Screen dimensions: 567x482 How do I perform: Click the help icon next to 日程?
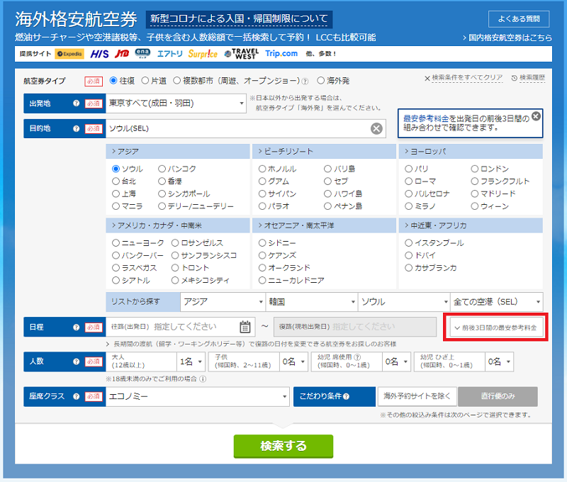click(x=76, y=327)
